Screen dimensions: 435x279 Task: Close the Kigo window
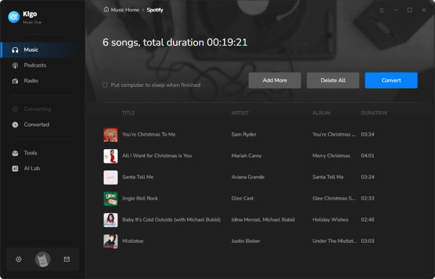coord(424,10)
